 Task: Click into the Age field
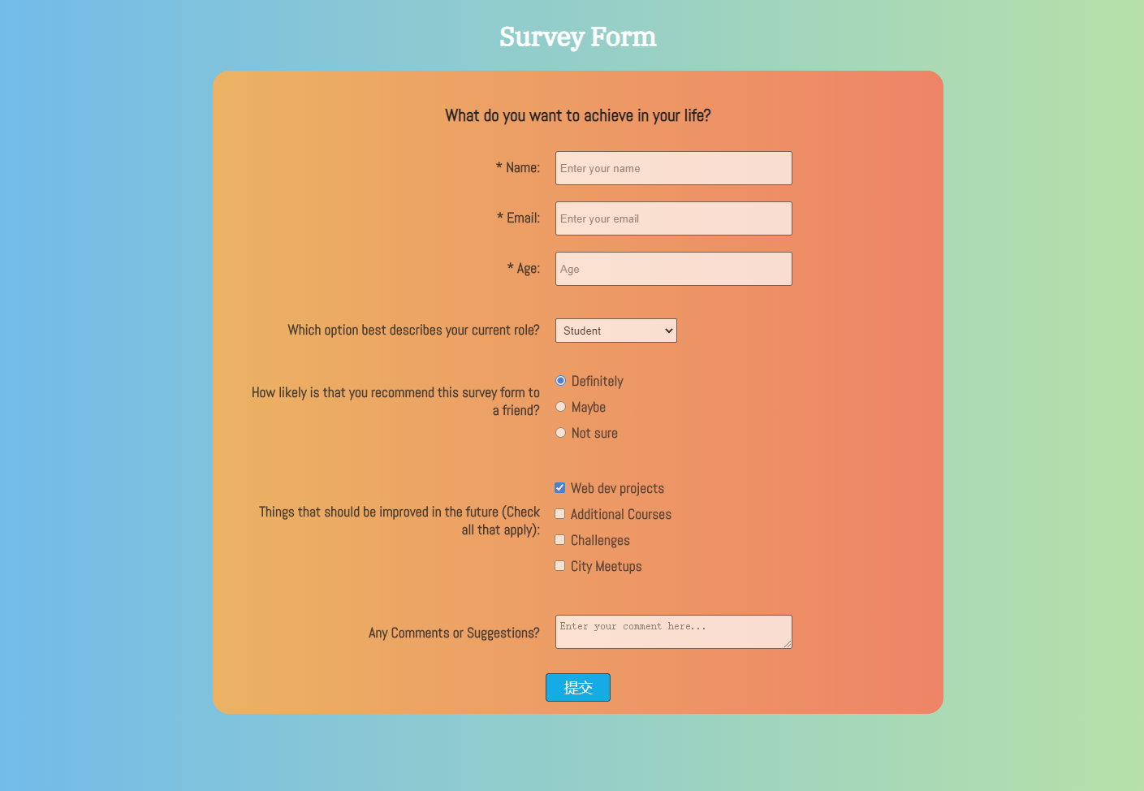point(673,269)
